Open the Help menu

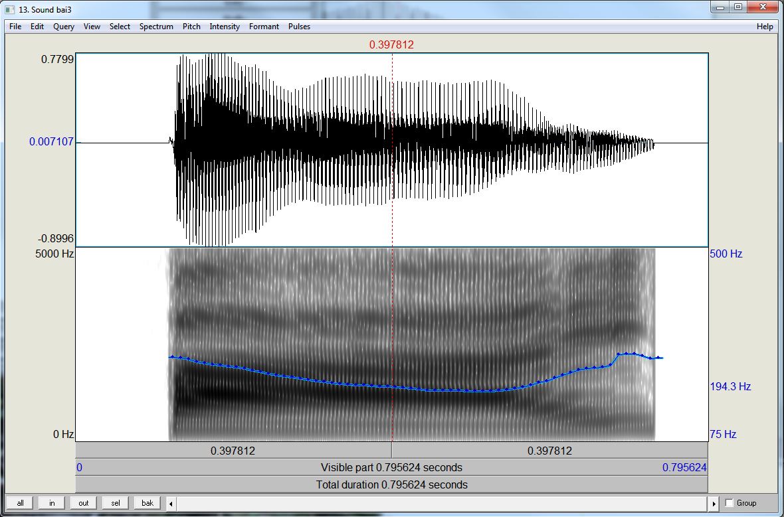click(765, 27)
